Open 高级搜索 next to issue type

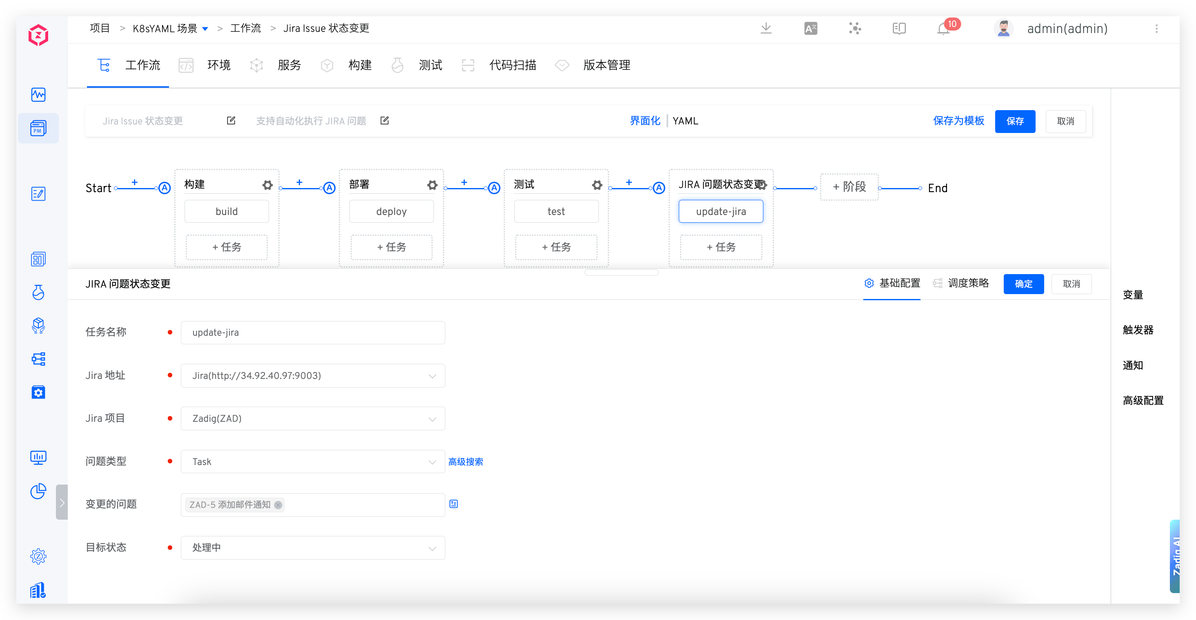466,461
